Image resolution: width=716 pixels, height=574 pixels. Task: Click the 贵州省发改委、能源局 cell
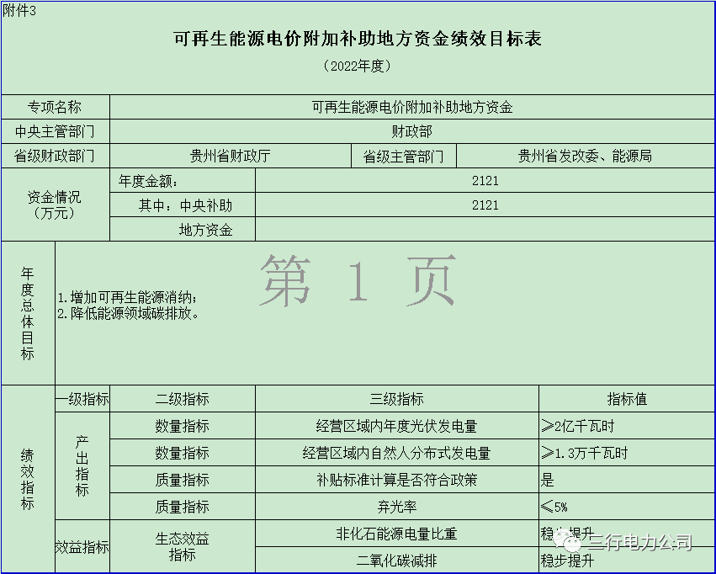[585, 157]
